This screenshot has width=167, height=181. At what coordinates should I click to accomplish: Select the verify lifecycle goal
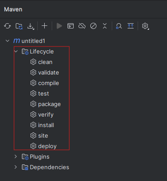coord(46,115)
